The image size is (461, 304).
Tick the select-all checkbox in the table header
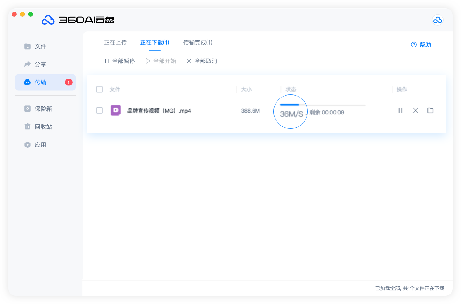(100, 90)
